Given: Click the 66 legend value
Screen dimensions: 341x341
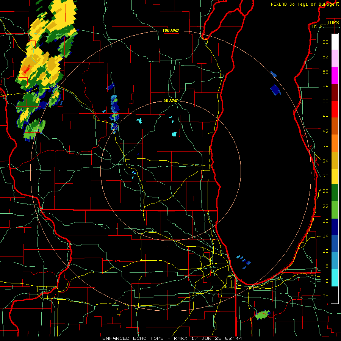Looking at the screenshot, I should click(x=325, y=42).
